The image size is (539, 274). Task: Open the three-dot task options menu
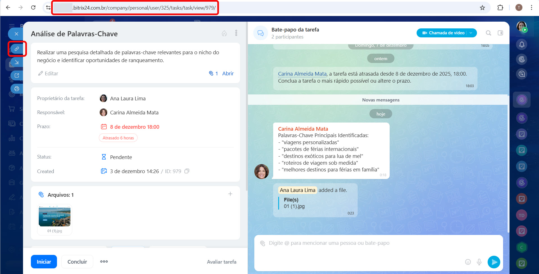[236, 33]
